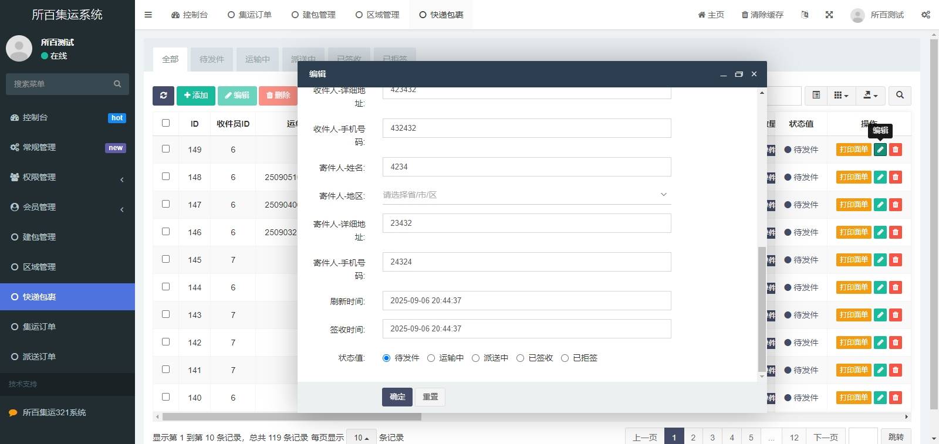Click the table search magnifier icon
The image size is (939, 444).
(900, 96)
